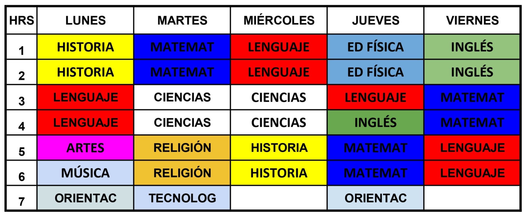
Task: Click the magenta ARTES cell
Action: coord(85,148)
